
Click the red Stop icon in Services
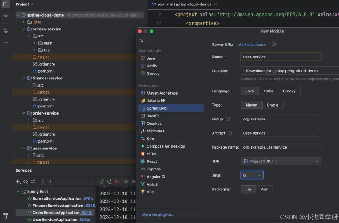[117, 182]
